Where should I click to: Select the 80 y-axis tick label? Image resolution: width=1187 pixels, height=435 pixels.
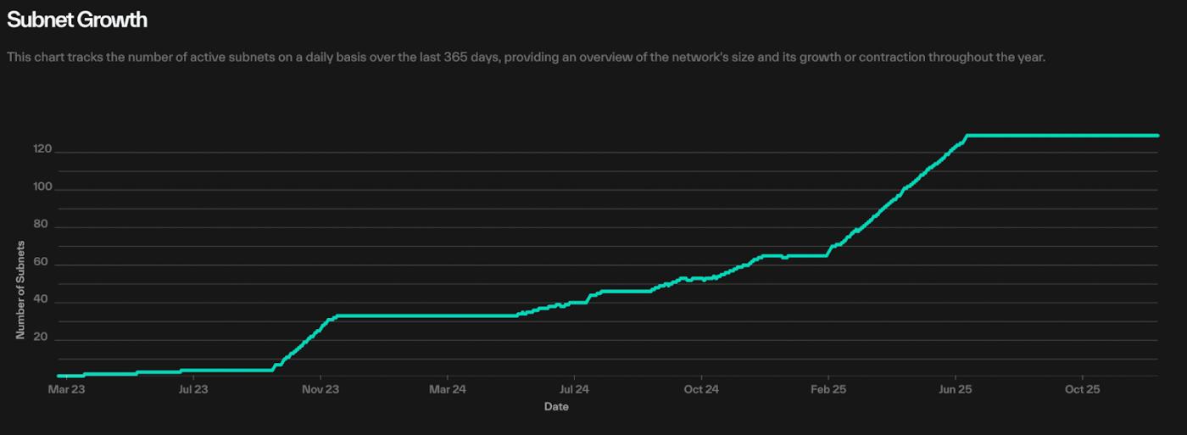pyautogui.click(x=40, y=225)
